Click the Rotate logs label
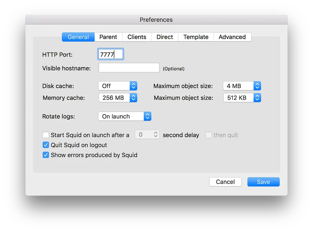The width and height of the screenshot is (313, 232). point(58,117)
